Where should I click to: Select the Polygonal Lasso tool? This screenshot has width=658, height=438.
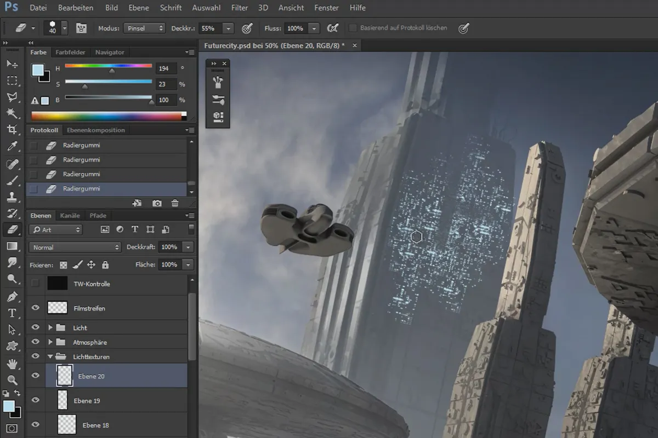pyautogui.click(x=12, y=97)
